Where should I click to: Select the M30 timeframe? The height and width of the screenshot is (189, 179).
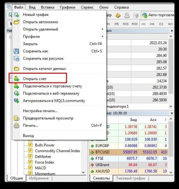pos(135,24)
